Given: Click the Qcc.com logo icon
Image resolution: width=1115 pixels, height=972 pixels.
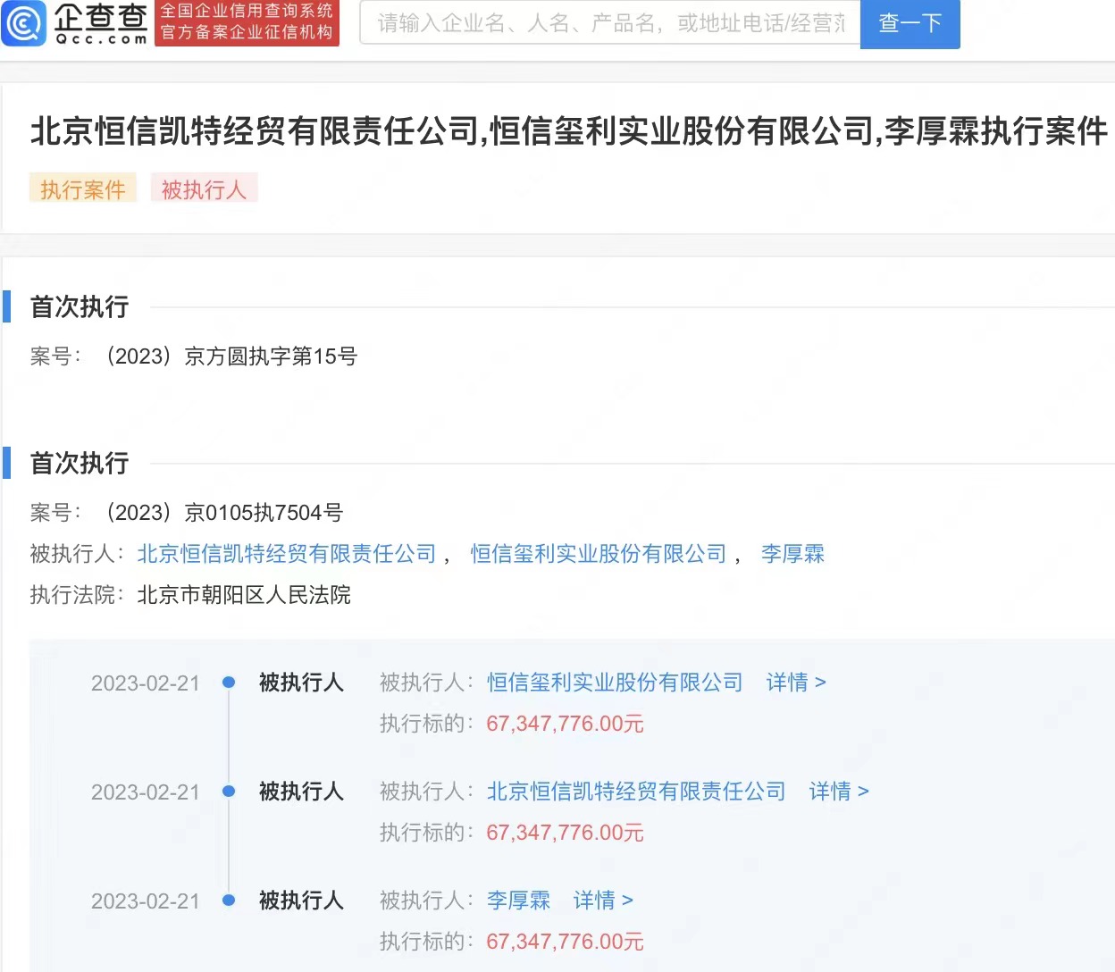Looking at the screenshot, I should [24, 23].
